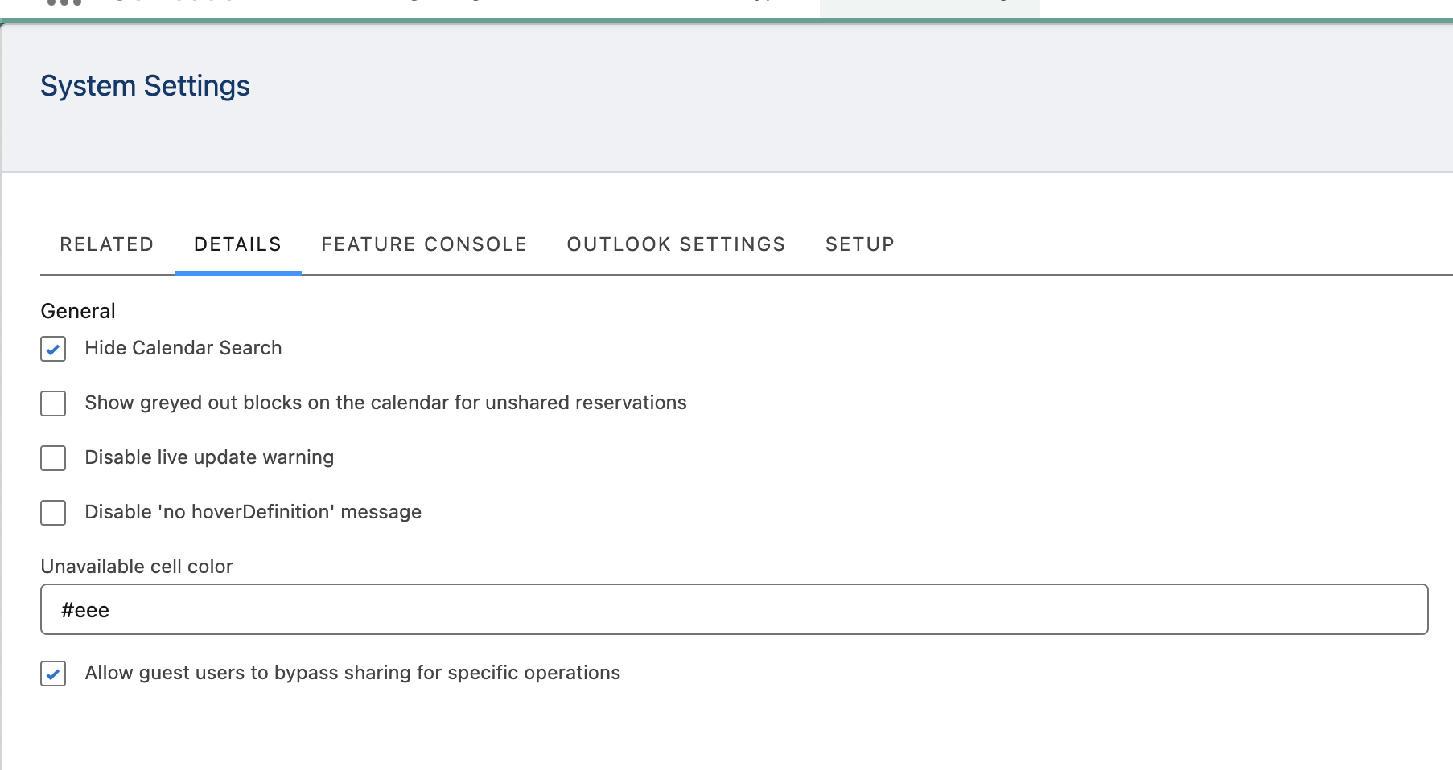Click the System Settings page heading

coord(145,86)
